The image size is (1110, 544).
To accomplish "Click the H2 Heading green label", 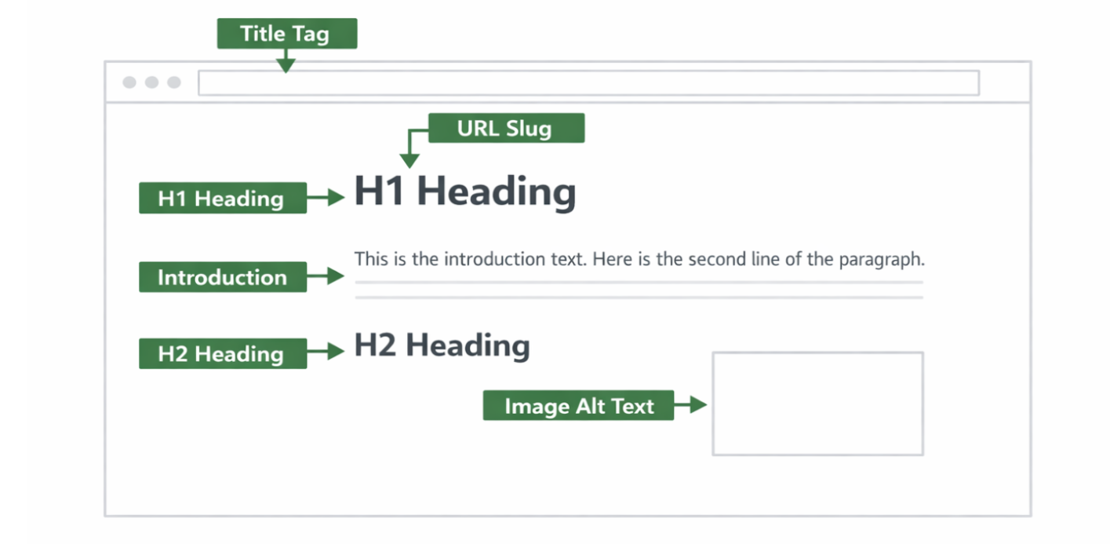I will (x=223, y=353).
